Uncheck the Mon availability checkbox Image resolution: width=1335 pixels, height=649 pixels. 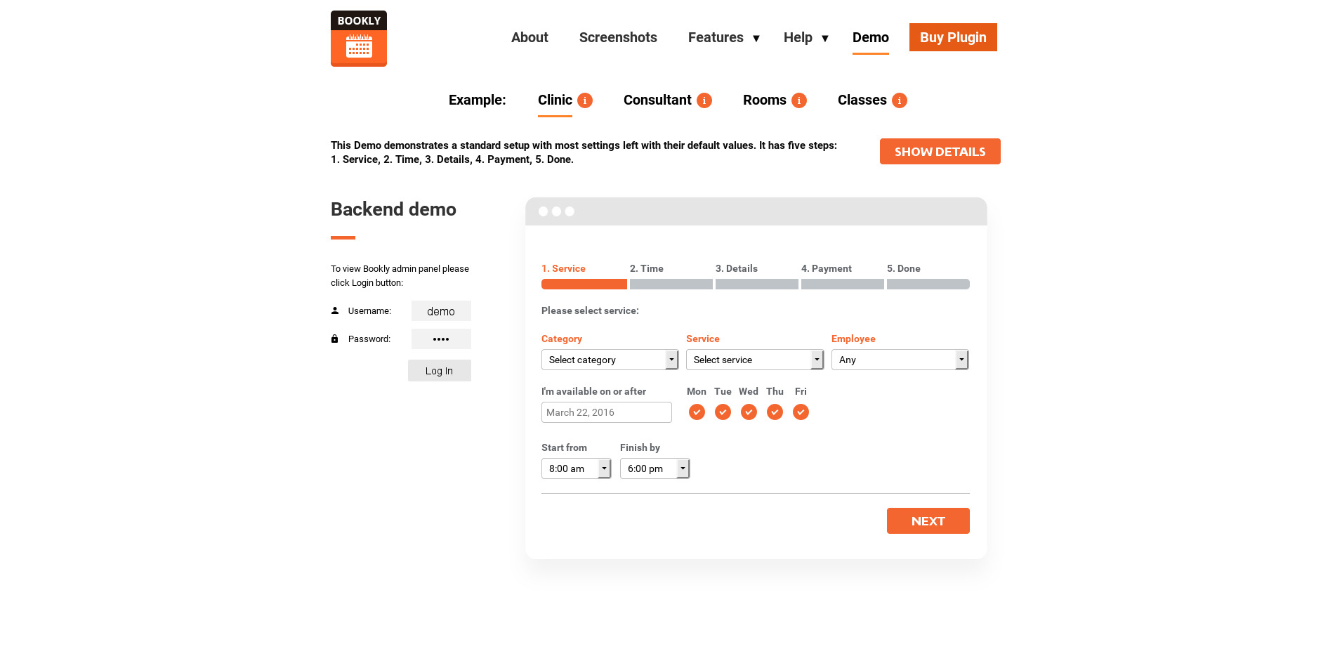(x=697, y=412)
